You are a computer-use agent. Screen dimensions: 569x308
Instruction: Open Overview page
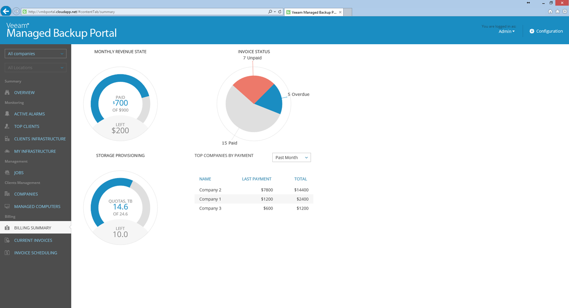click(x=24, y=92)
